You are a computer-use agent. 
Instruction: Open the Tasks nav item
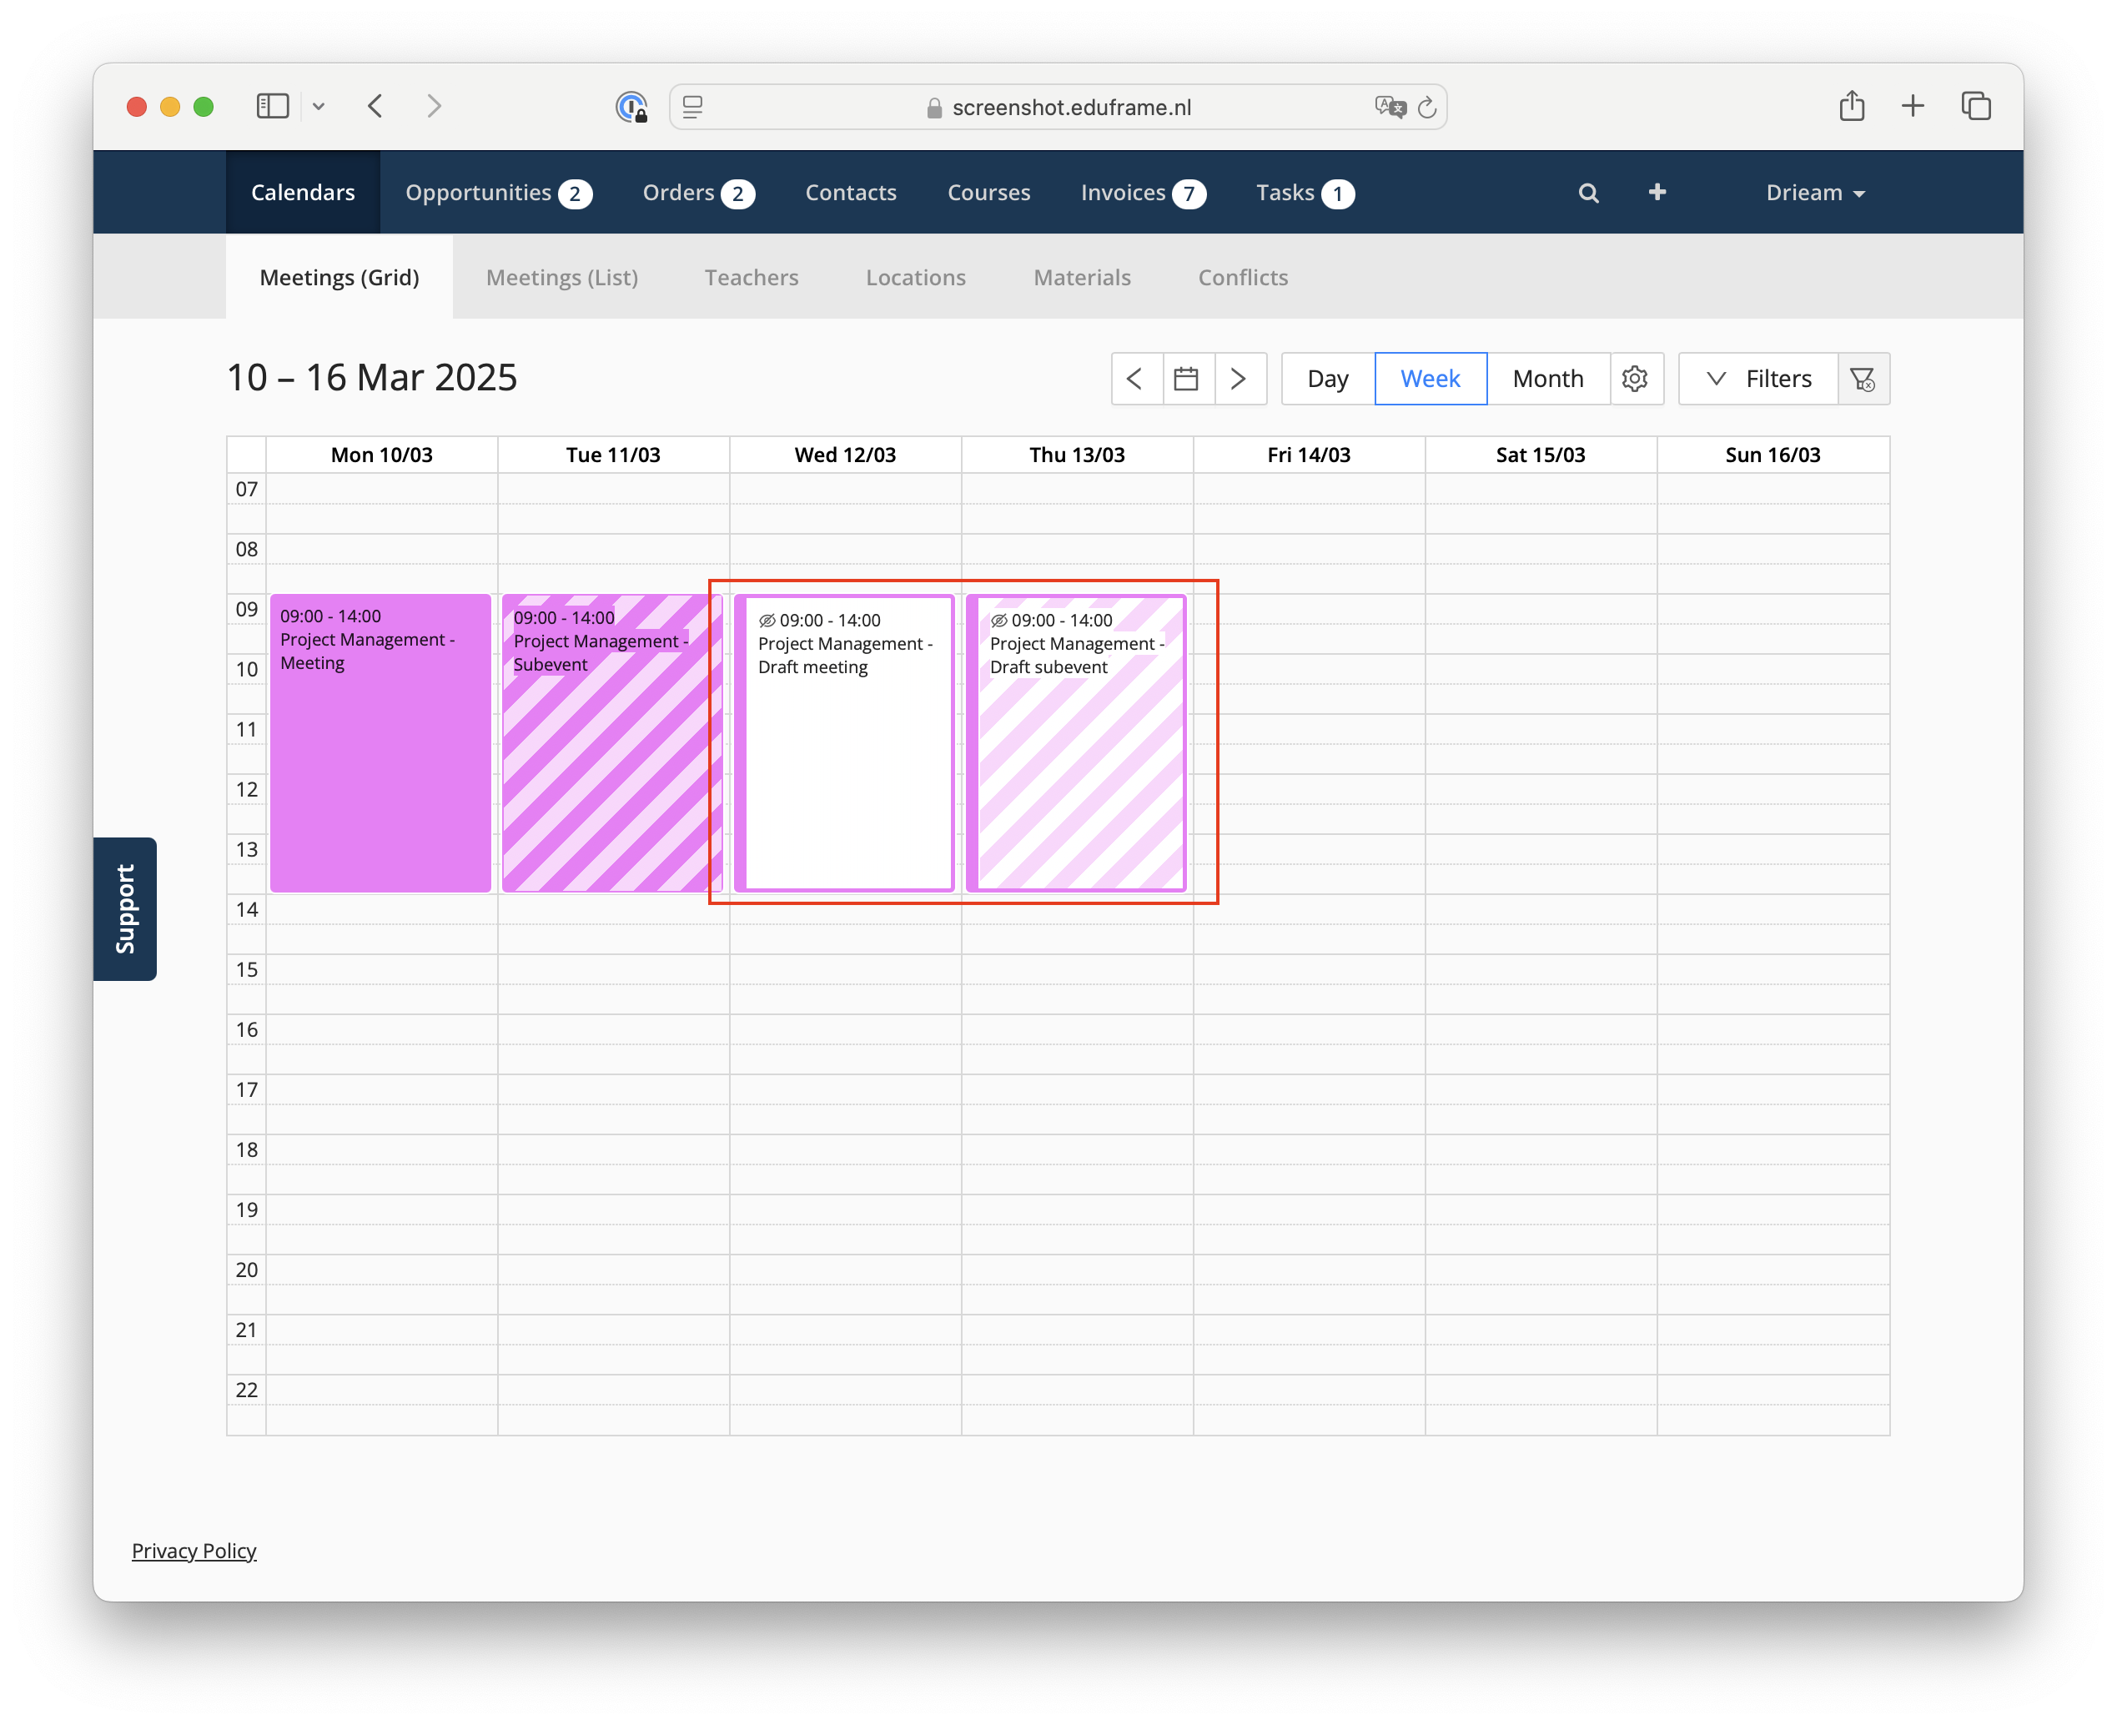(1305, 192)
